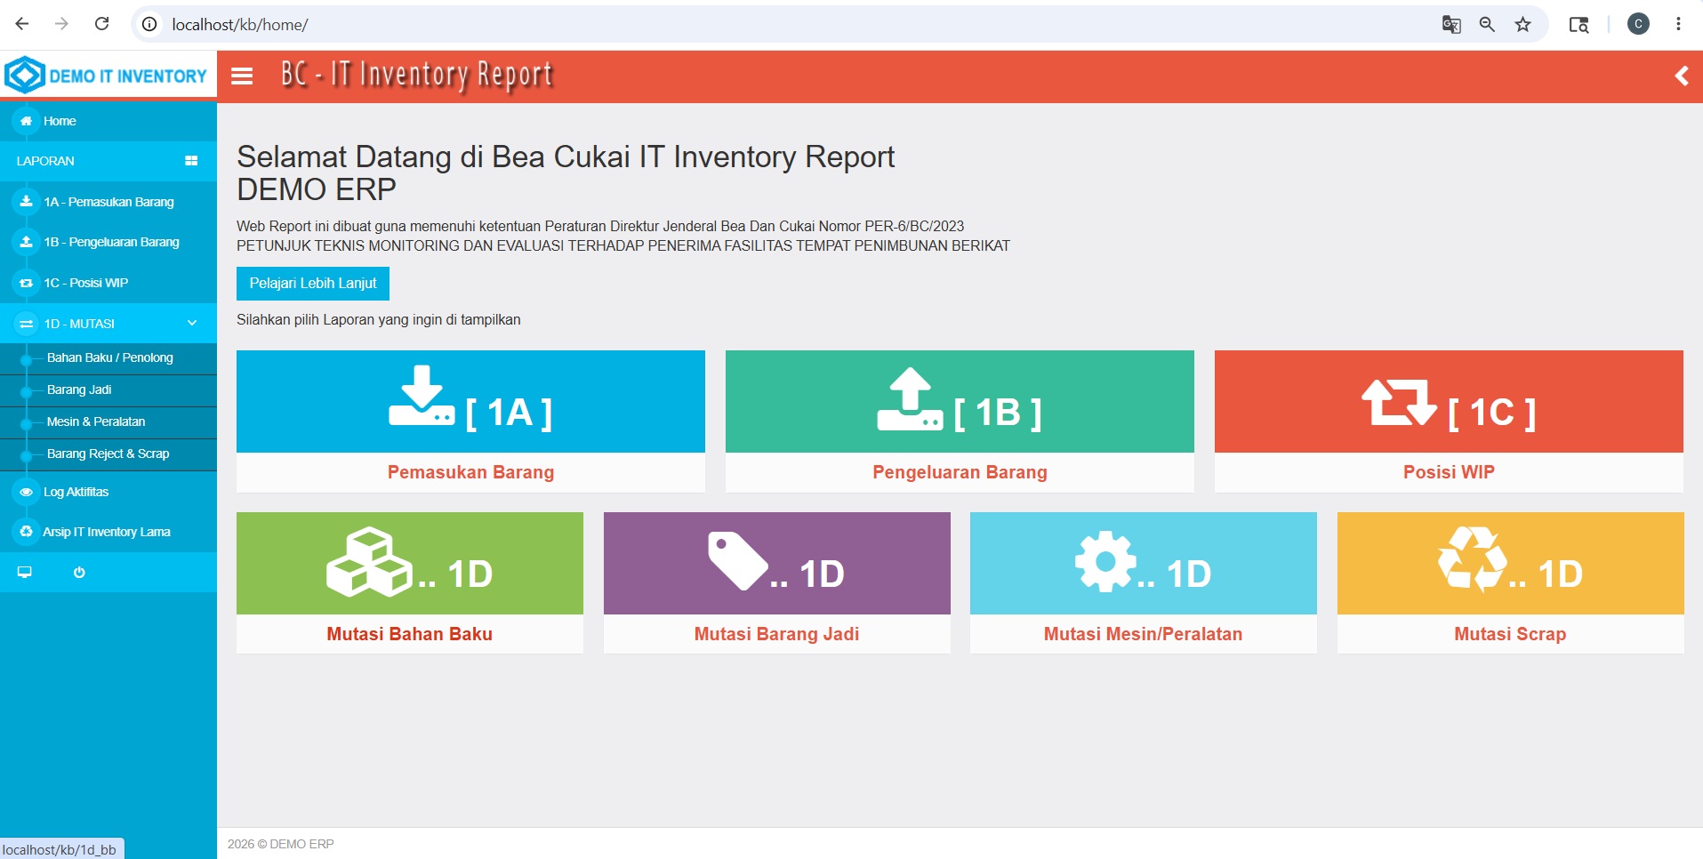Open the 1B Pengeluaran Barang upload tile
The image size is (1703, 859).
960,421
